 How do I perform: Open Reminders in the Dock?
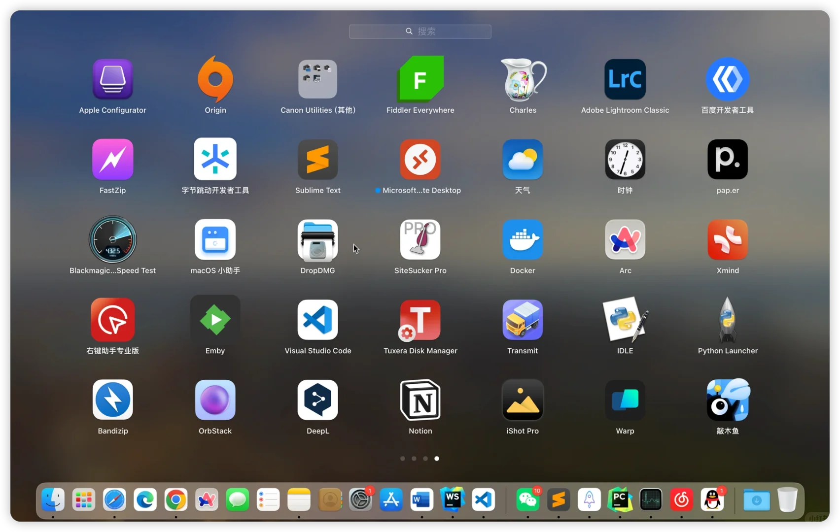(x=268, y=500)
